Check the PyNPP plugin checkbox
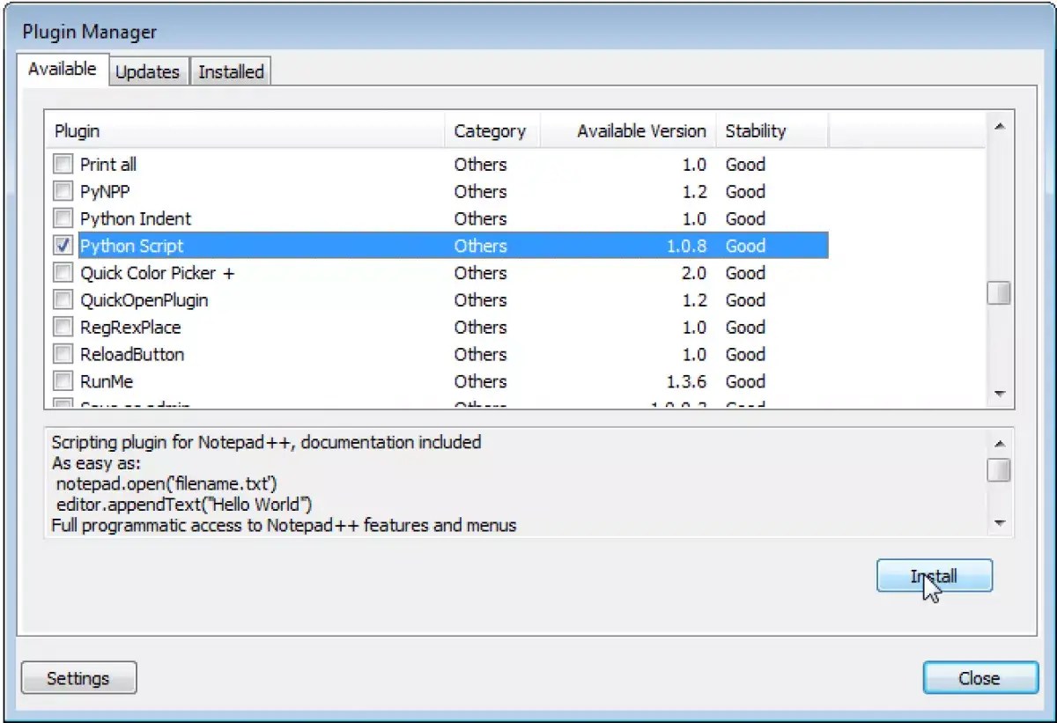The height and width of the screenshot is (723, 1057). click(63, 191)
